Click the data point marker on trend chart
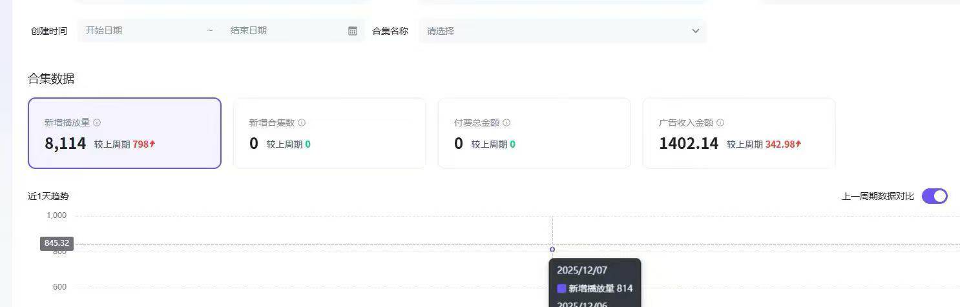Viewport: 960px width, 307px height. (x=552, y=249)
